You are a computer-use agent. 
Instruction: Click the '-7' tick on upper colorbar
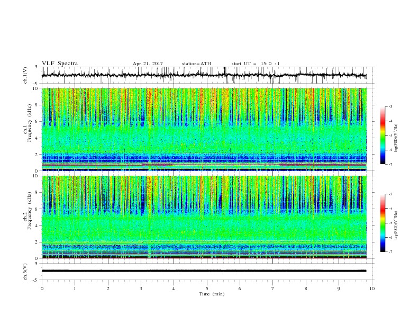pyautogui.click(x=390, y=165)
